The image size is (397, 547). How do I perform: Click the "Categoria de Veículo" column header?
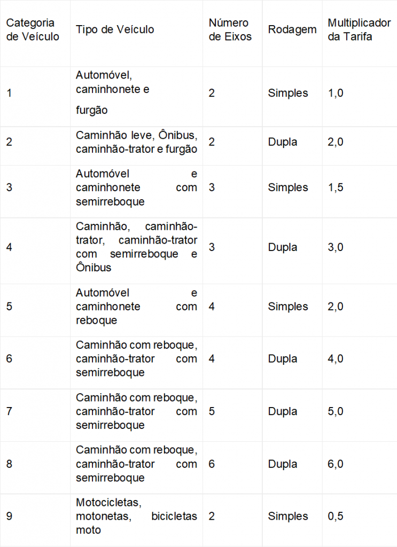click(x=33, y=30)
